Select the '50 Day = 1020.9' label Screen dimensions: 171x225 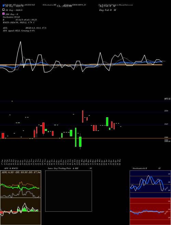(x=14, y=10)
